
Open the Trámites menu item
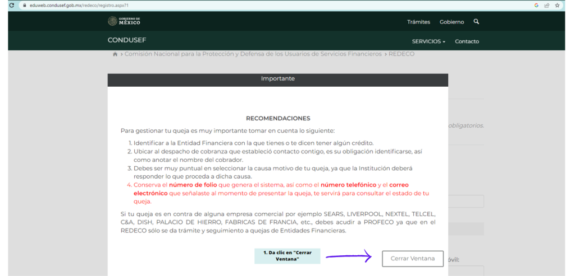[418, 22]
